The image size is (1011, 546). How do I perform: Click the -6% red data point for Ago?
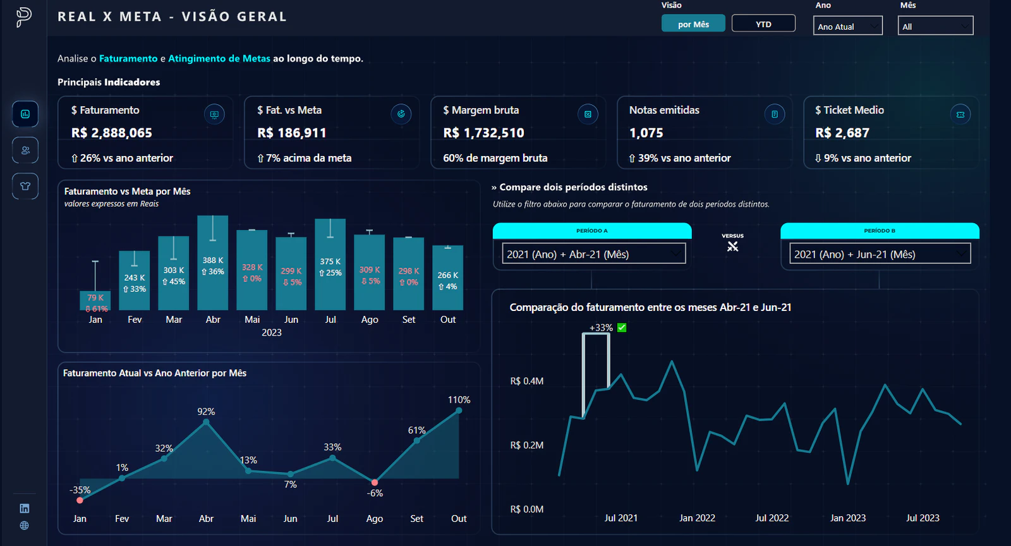pos(375,482)
